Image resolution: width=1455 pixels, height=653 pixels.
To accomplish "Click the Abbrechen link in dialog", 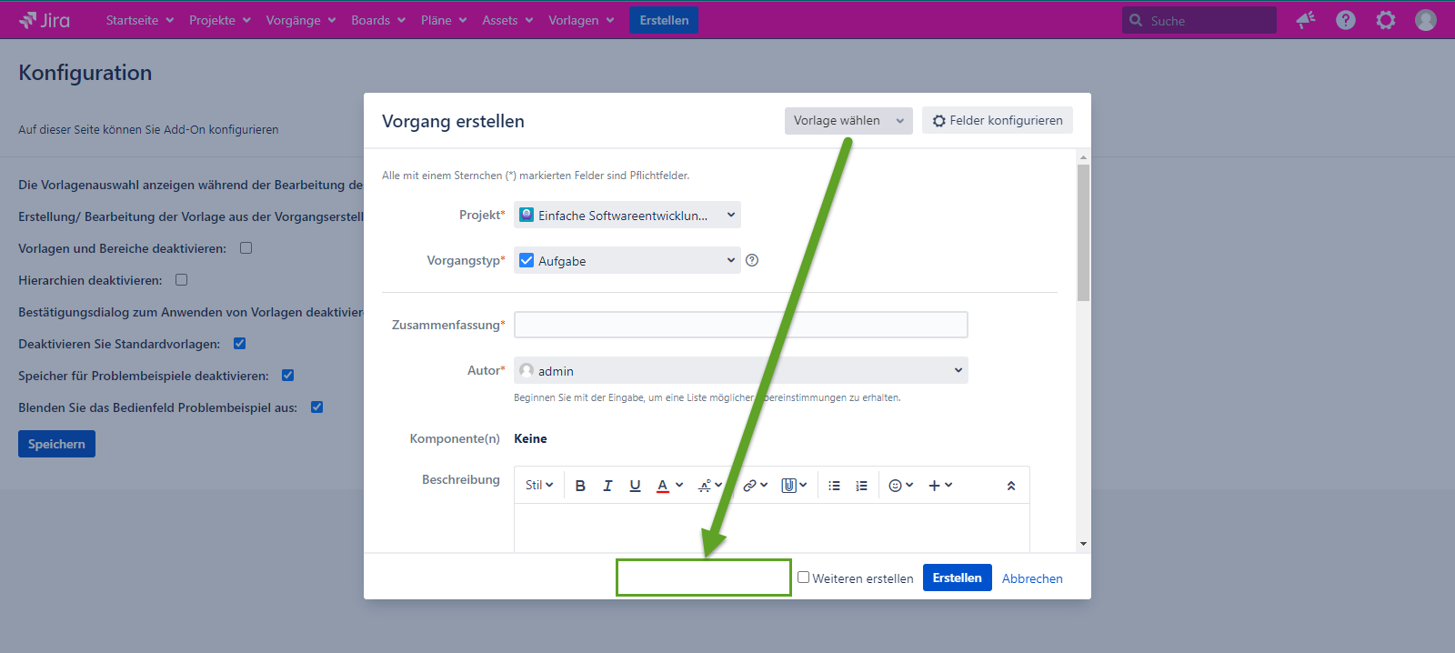I will pyautogui.click(x=1031, y=578).
